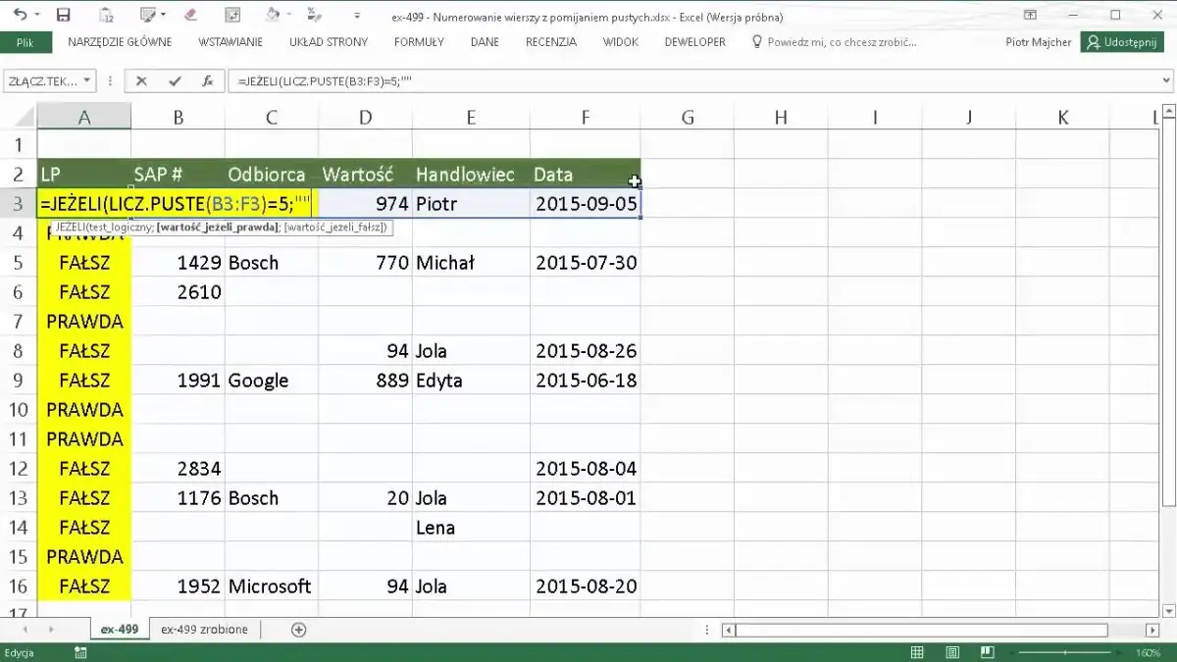Click the percent style icon in Quick Access Toolbar
The width and height of the screenshot is (1177, 662).
[313, 13]
